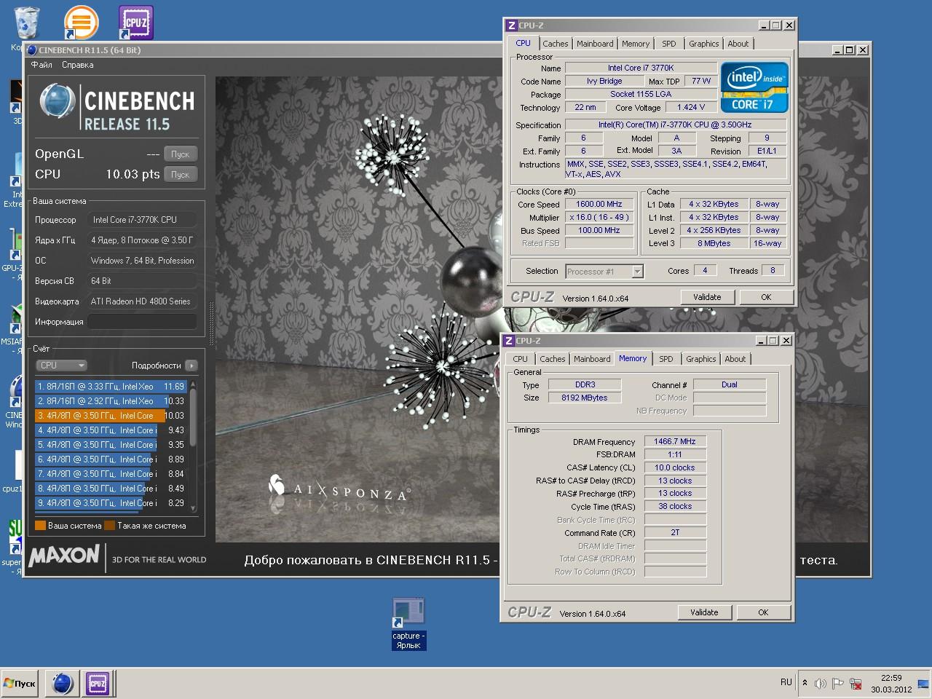Select highlighted ranking row scoring 10.03
The width and height of the screenshot is (932, 699).
pos(111,416)
